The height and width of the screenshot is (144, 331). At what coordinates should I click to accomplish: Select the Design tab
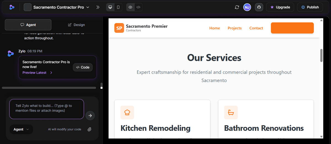[76, 25]
